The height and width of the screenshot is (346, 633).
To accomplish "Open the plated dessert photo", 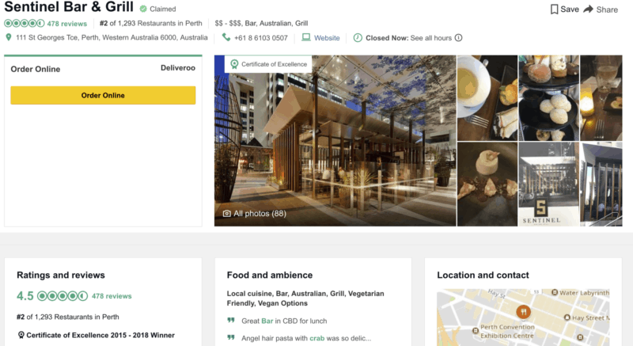I will (x=487, y=184).
